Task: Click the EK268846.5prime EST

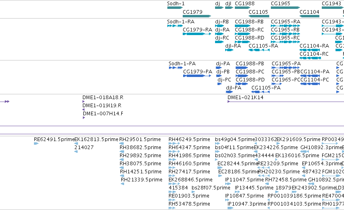Action: (x=174, y=184)
